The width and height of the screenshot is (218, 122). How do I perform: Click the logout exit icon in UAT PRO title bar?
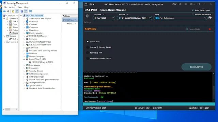199,4
